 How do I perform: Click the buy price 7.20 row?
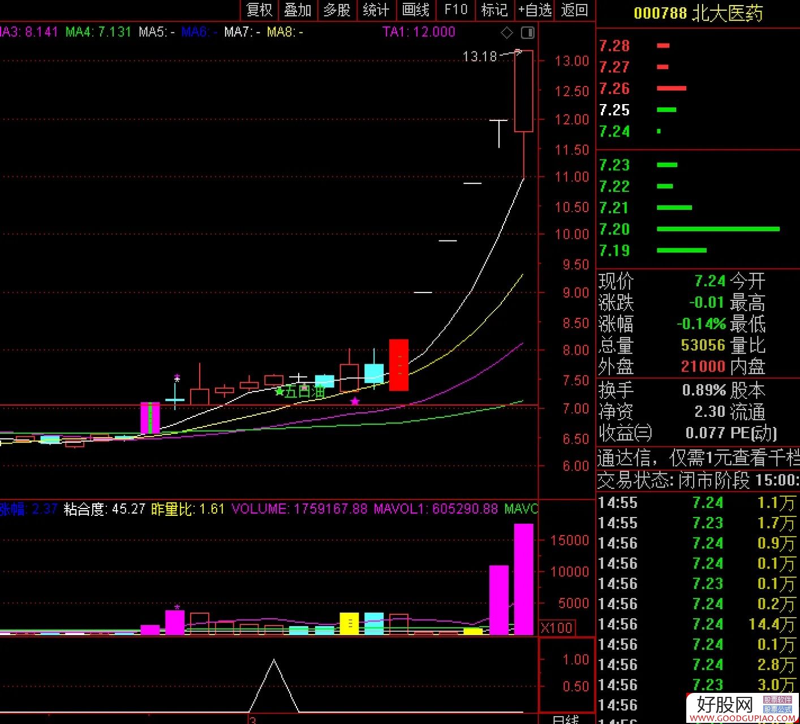tap(698, 230)
